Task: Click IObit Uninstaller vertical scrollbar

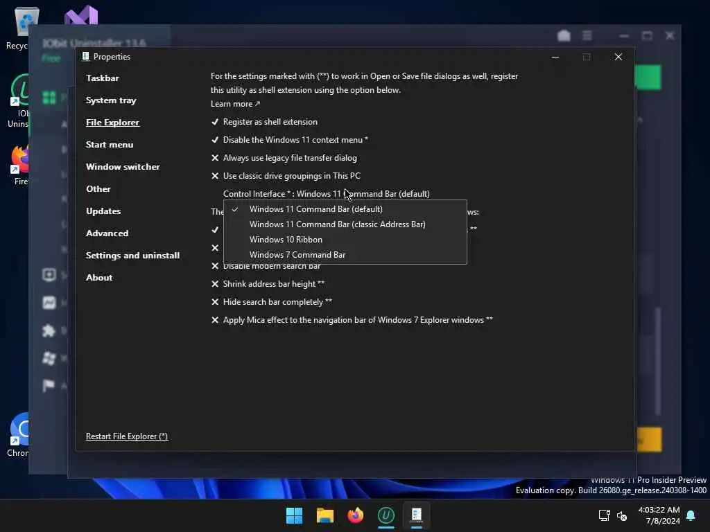Action: [659, 361]
